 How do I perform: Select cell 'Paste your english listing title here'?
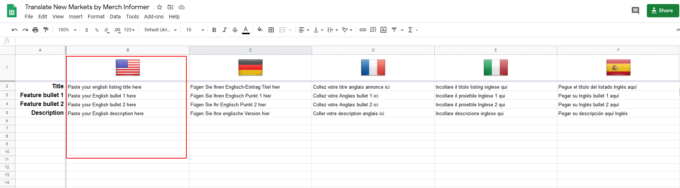click(x=127, y=86)
